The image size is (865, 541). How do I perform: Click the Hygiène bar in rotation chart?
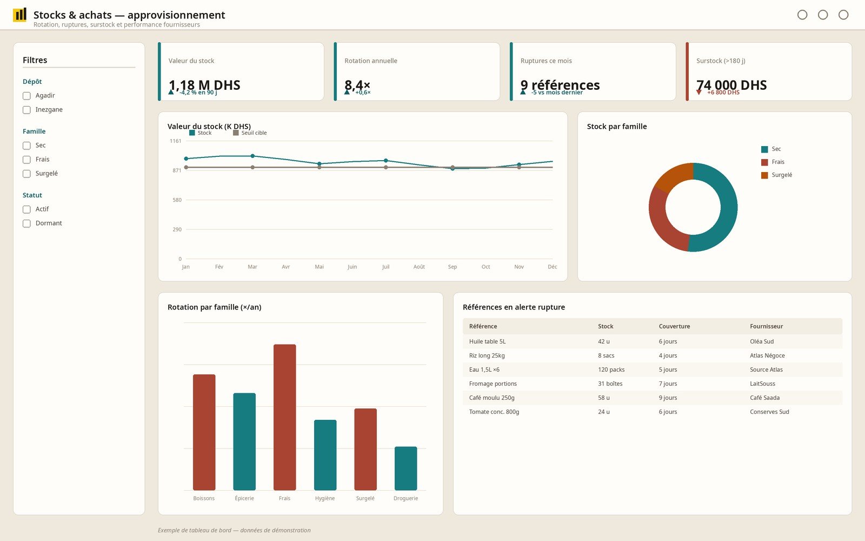(x=325, y=455)
